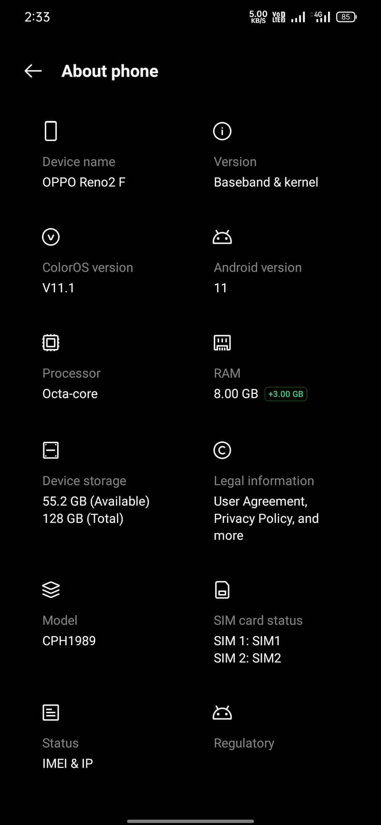Viewport: 381px width, 825px height.
Task: Tap the RAM memory icon
Action: tap(222, 343)
